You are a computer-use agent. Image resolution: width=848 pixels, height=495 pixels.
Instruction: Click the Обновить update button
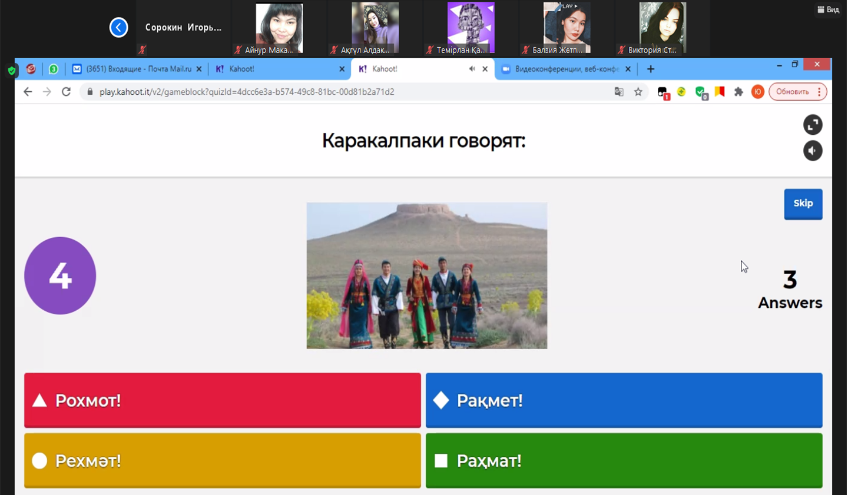[792, 92]
